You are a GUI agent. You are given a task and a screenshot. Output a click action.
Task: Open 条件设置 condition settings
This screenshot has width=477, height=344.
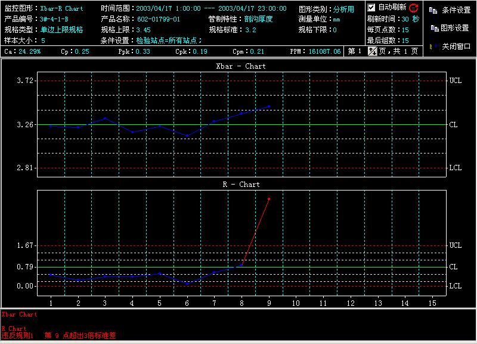pyautogui.click(x=456, y=10)
